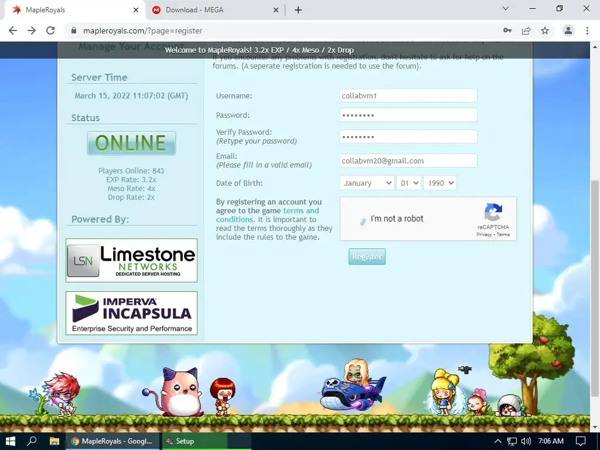Click the Players Online: 843 text
The width and height of the screenshot is (600, 450).
pyautogui.click(x=131, y=171)
